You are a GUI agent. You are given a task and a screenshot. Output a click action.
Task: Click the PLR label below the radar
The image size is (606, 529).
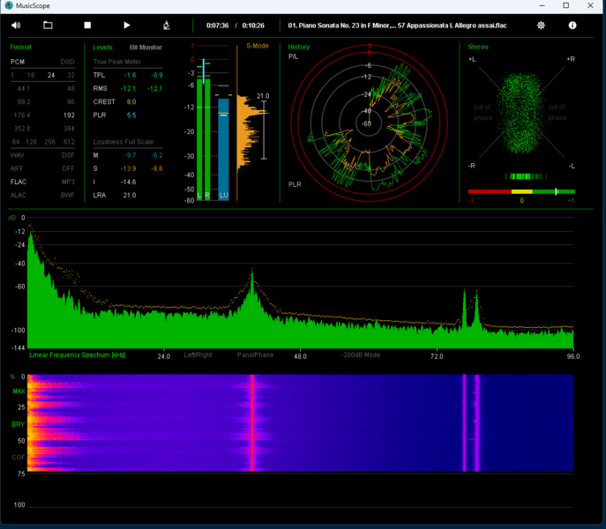click(295, 184)
